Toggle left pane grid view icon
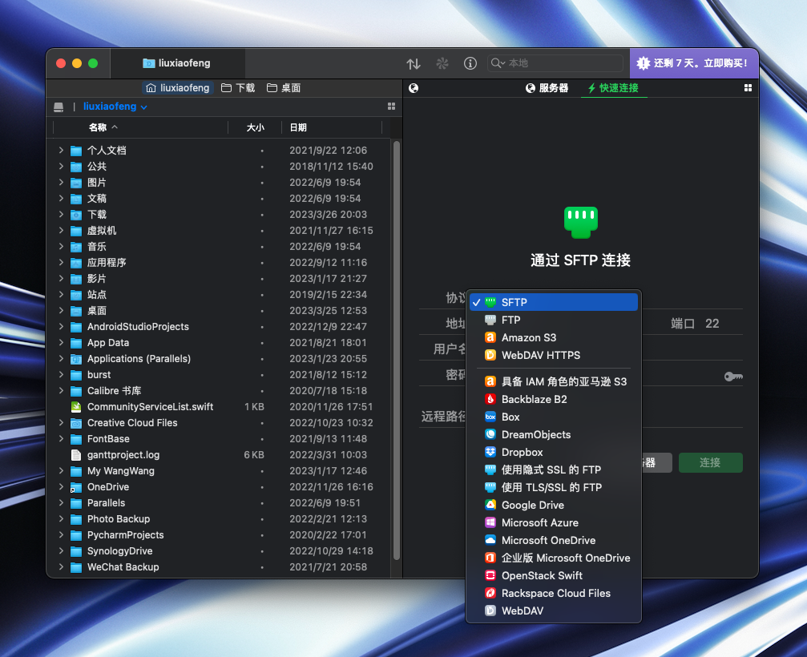Image resolution: width=807 pixels, height=657 pixels. click(x=391, y=106)
